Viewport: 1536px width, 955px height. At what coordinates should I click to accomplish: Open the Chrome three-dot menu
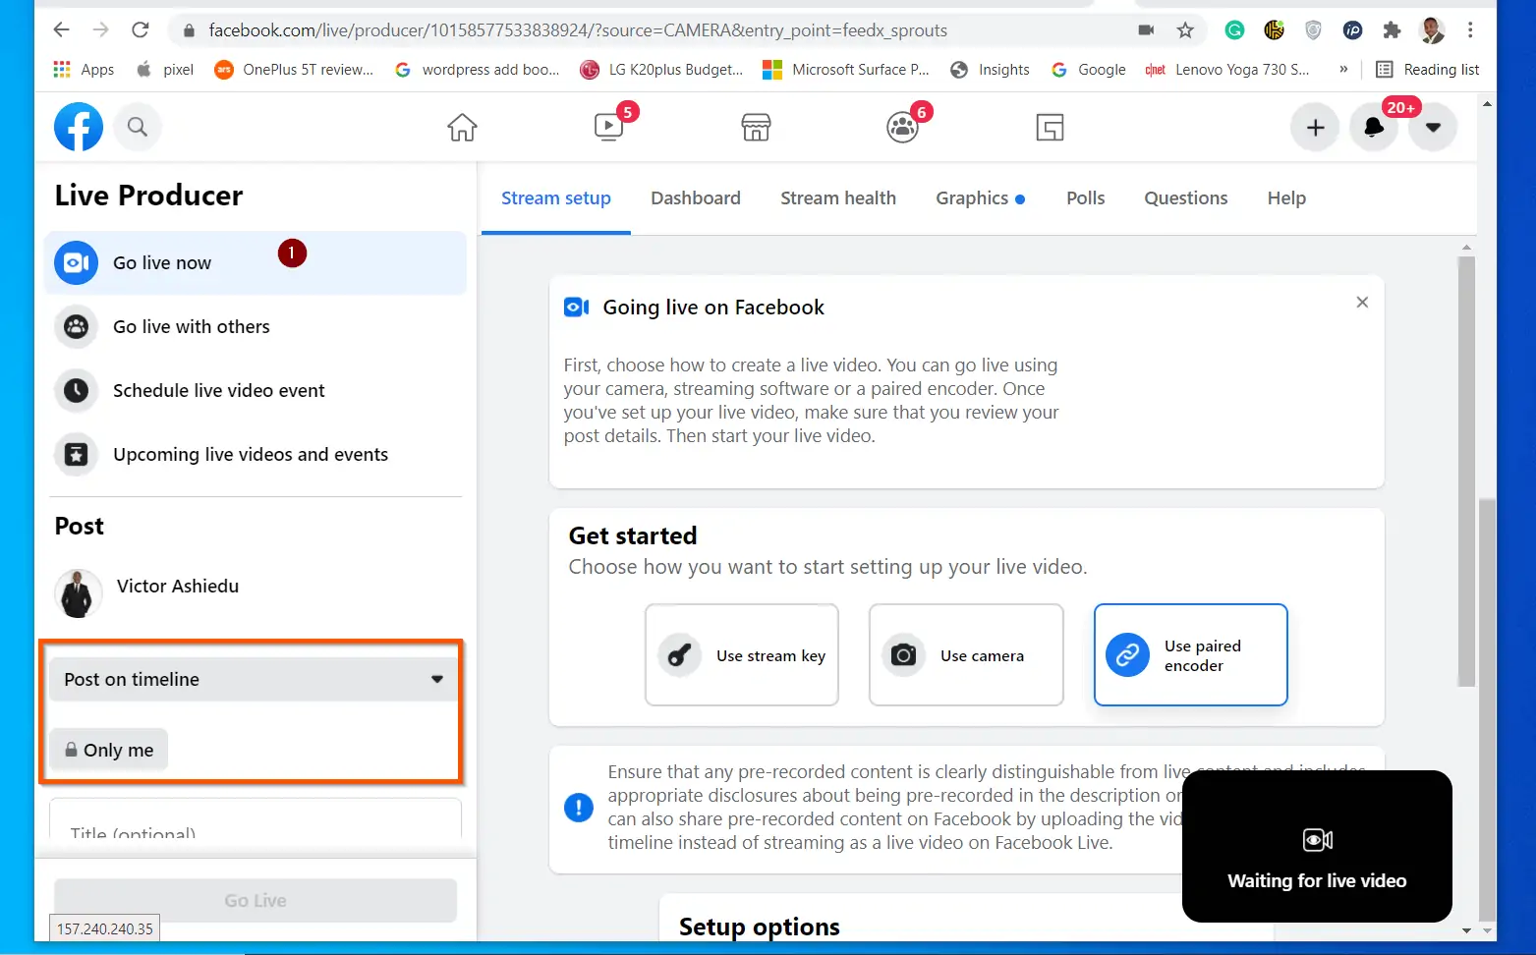(1470, 30)
